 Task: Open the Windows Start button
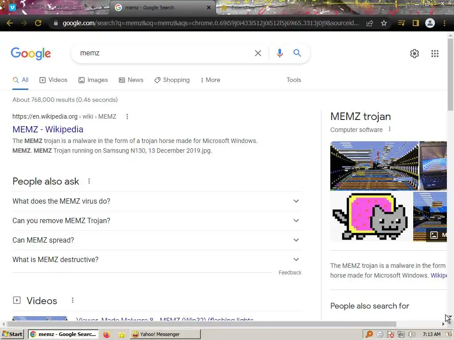pos(12,335)
